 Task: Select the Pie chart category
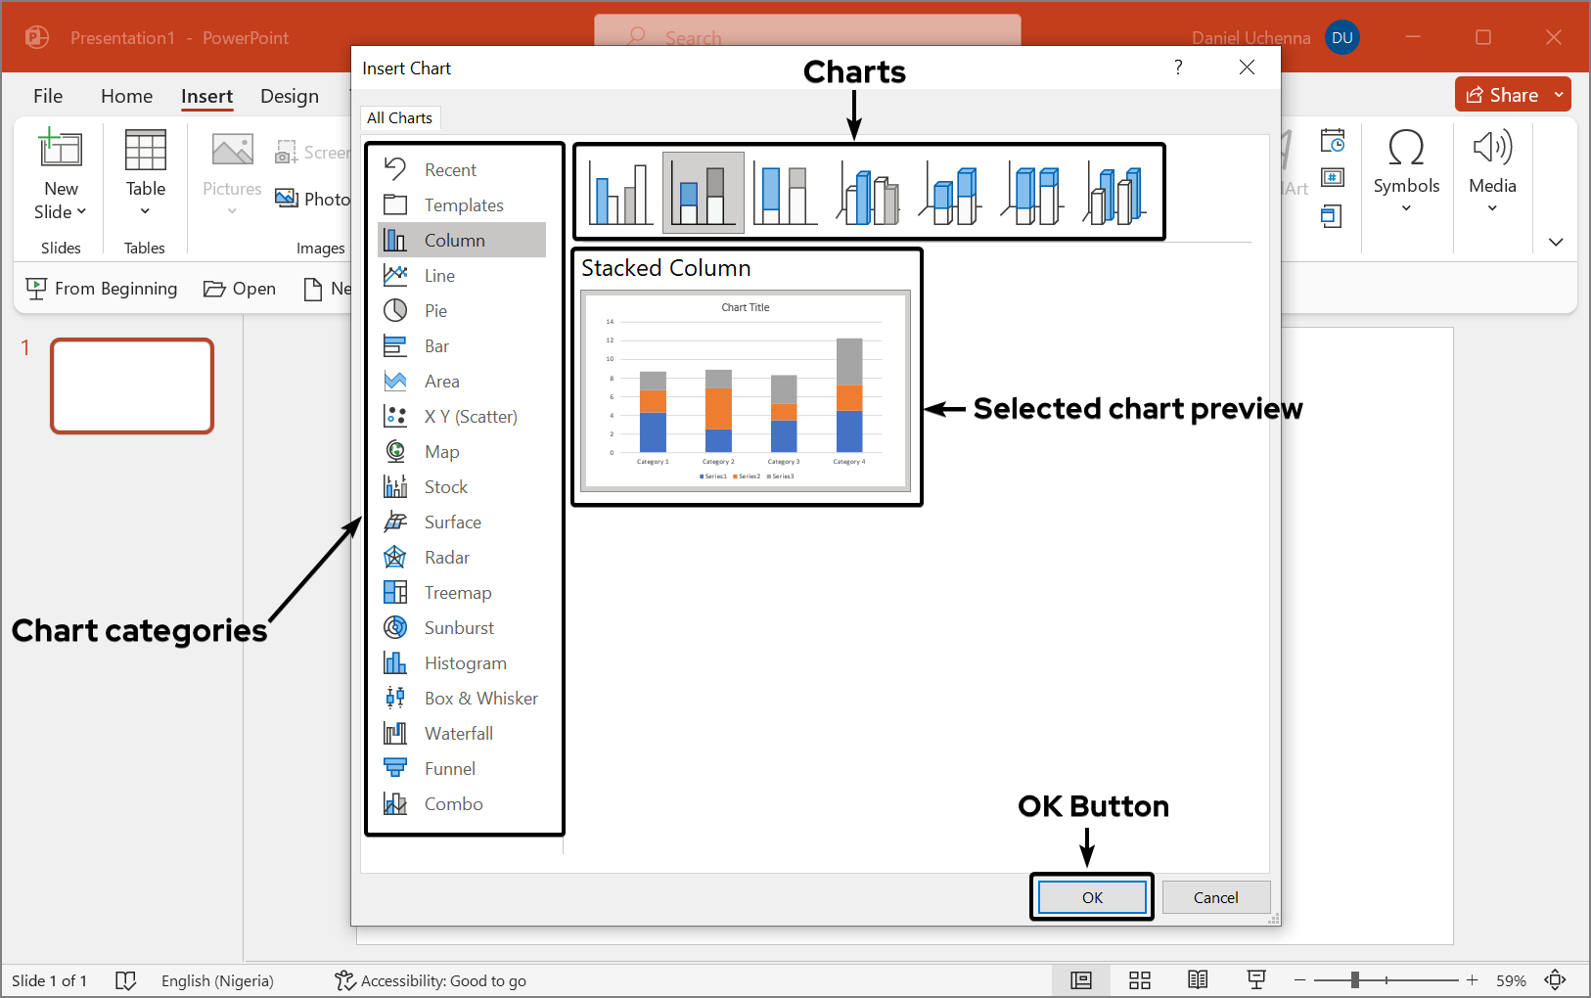435,310
